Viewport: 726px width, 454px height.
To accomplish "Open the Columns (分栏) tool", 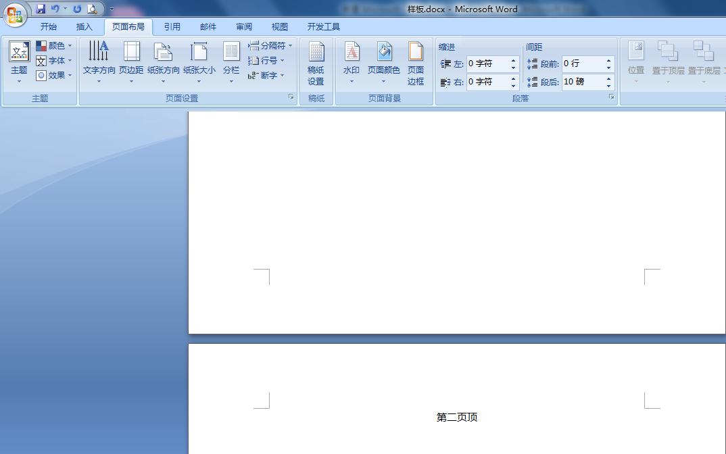I will point(231,61).
